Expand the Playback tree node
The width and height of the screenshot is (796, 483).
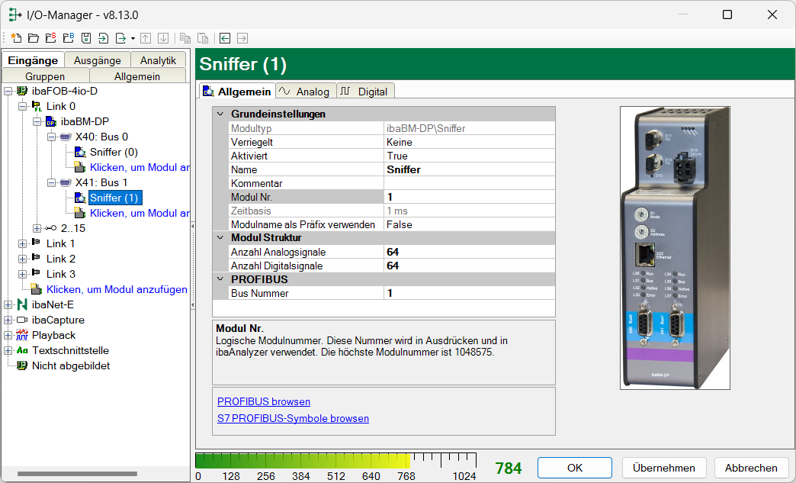[x=8, y=335]
